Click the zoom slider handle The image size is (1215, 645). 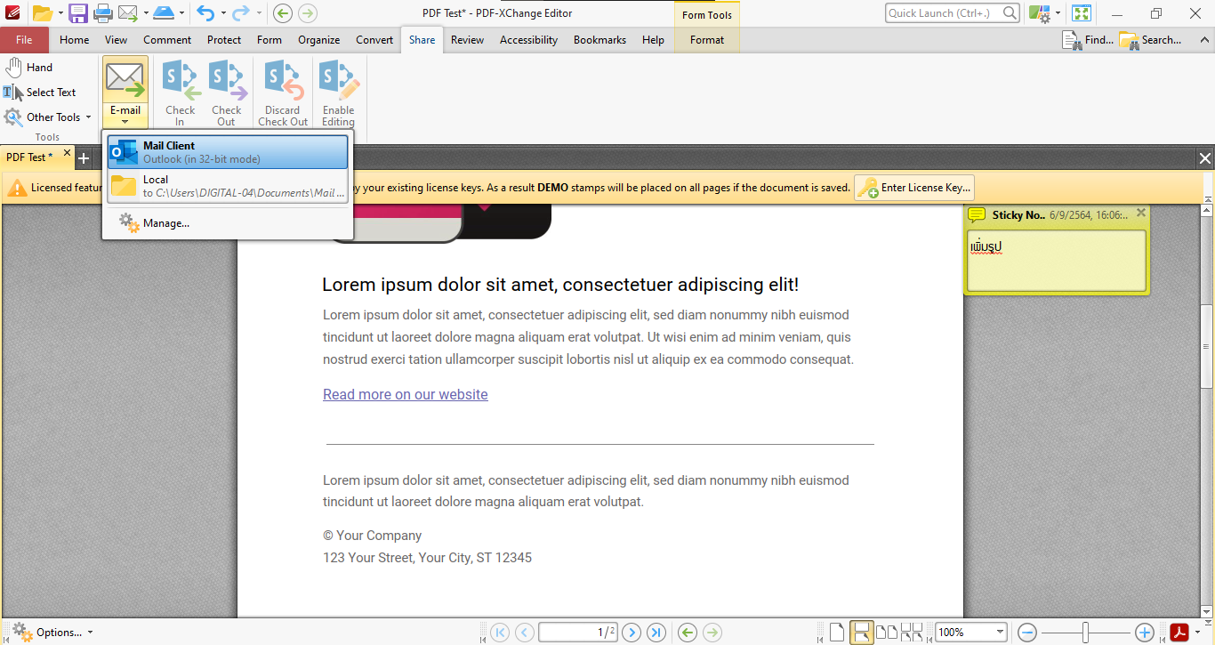(1086, 633)
